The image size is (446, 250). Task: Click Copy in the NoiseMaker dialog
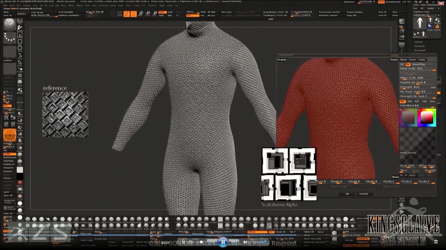click(x=421, y=60)
